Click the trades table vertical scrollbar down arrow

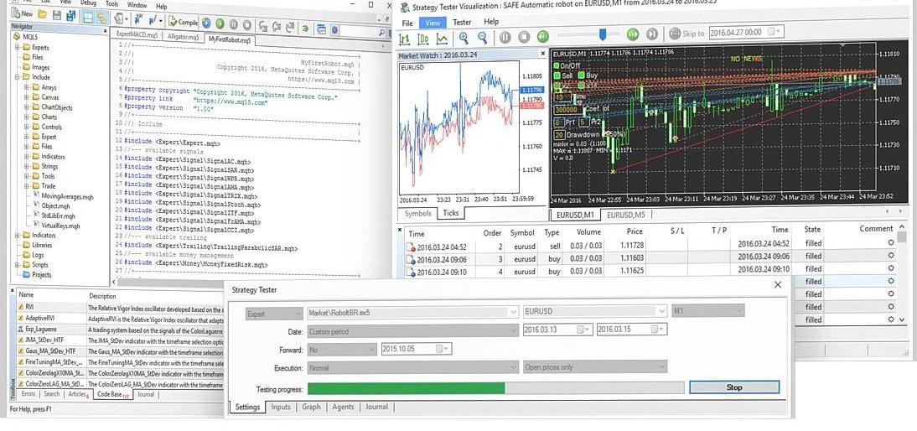tap(903, 319)
